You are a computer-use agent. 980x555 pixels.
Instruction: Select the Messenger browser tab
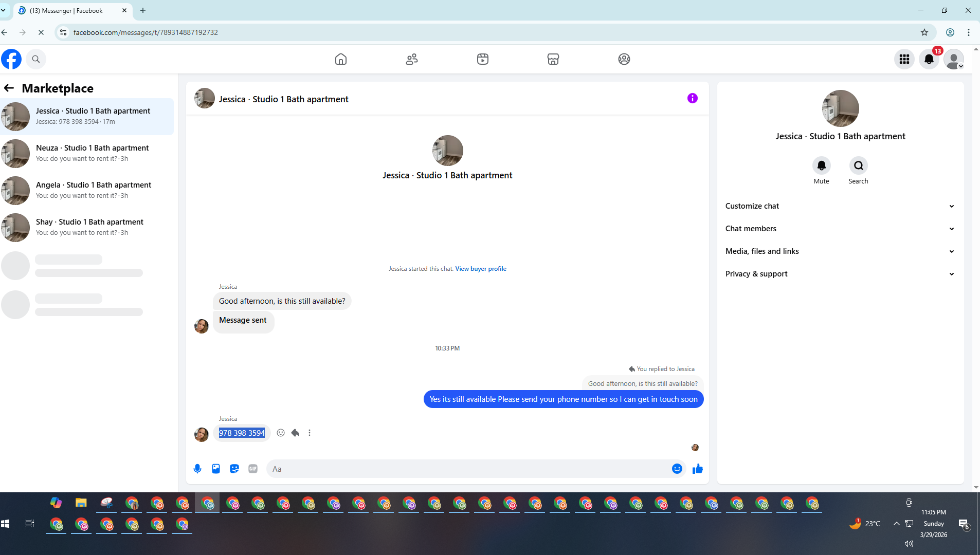click(x=72, y=10)
